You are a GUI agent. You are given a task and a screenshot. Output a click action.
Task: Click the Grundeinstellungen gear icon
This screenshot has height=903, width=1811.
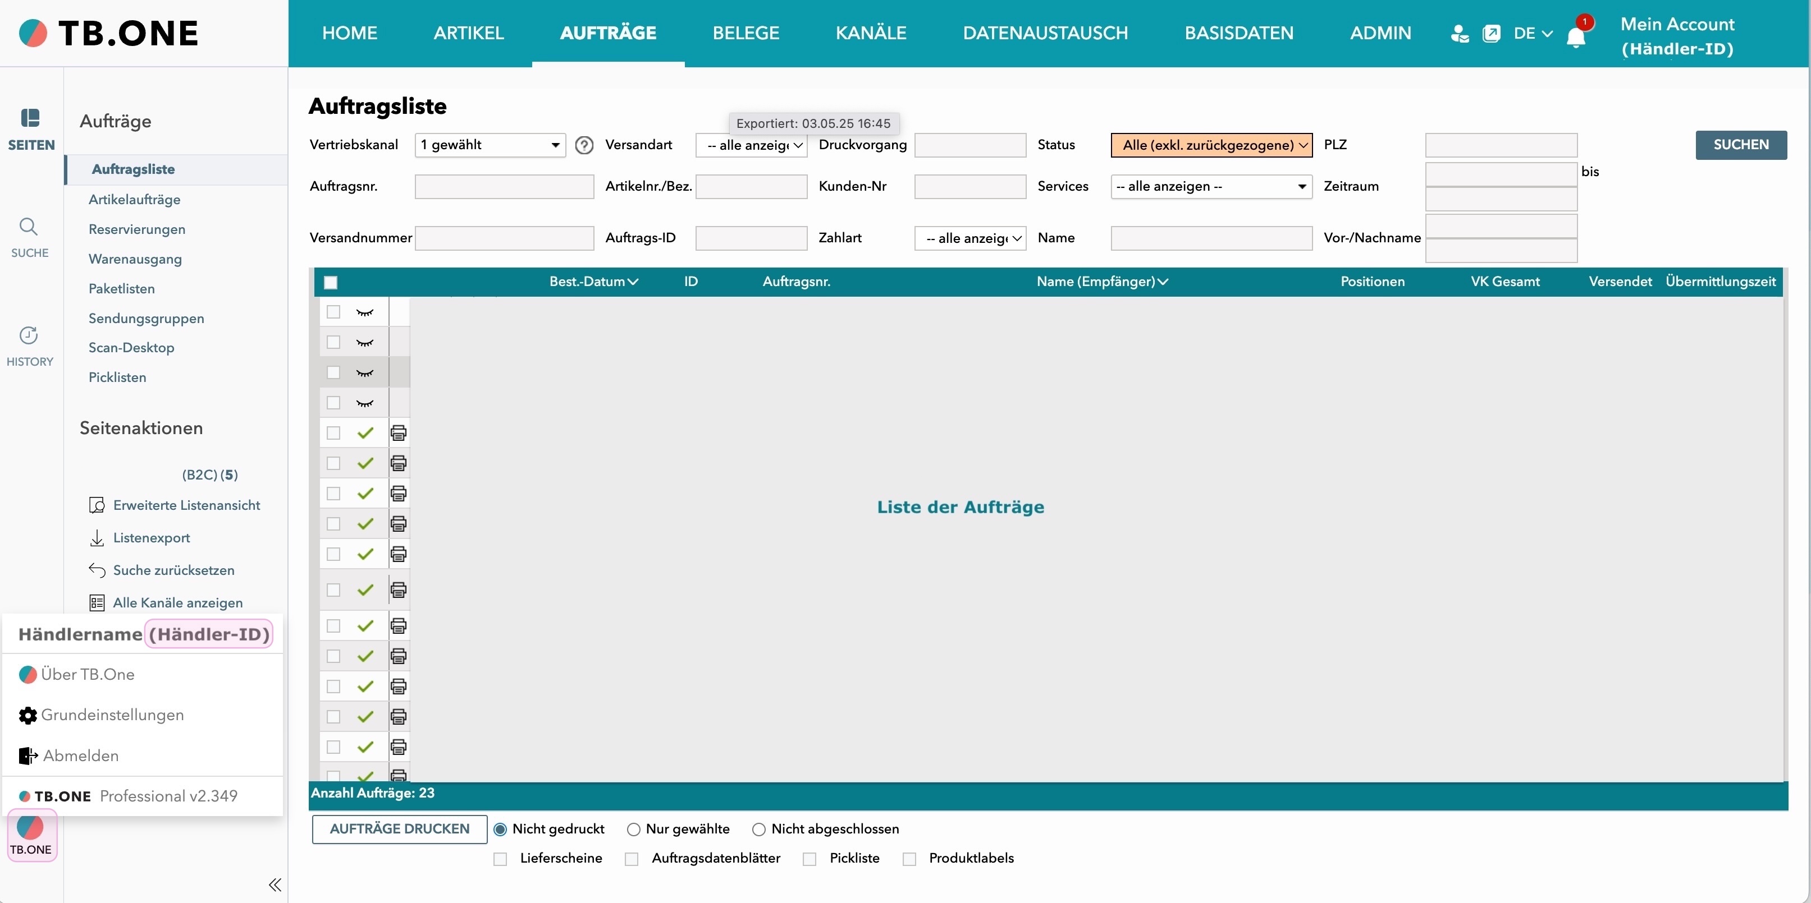28,715
